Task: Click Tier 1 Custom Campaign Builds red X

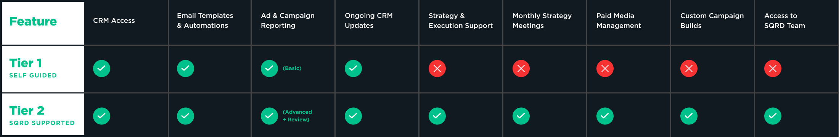Action: click(x=689, y=68)
